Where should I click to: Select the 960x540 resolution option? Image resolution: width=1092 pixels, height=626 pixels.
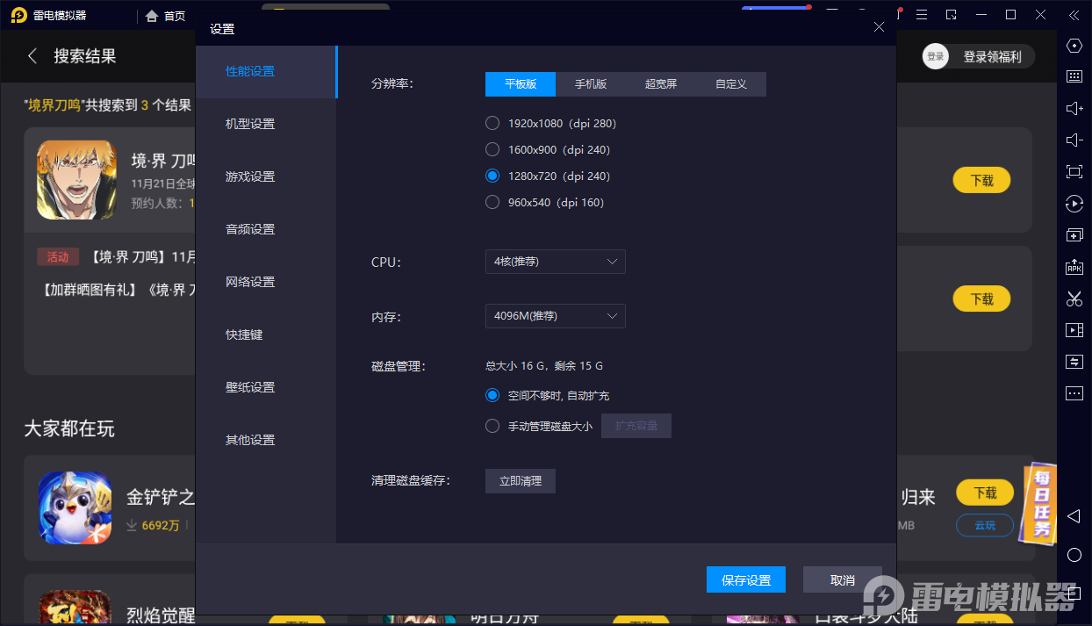(492, 202)
